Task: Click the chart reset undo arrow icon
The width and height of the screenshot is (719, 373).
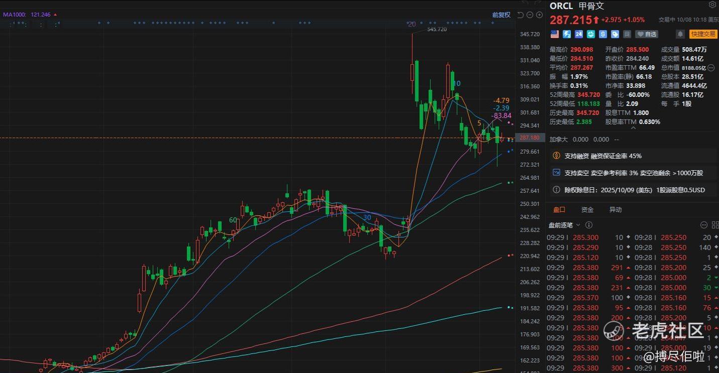Action: coord(520,15)
